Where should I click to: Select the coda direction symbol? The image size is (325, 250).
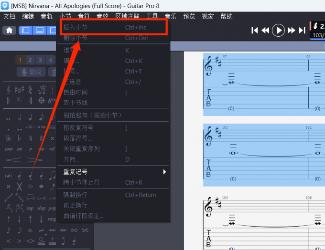(42, 101)
